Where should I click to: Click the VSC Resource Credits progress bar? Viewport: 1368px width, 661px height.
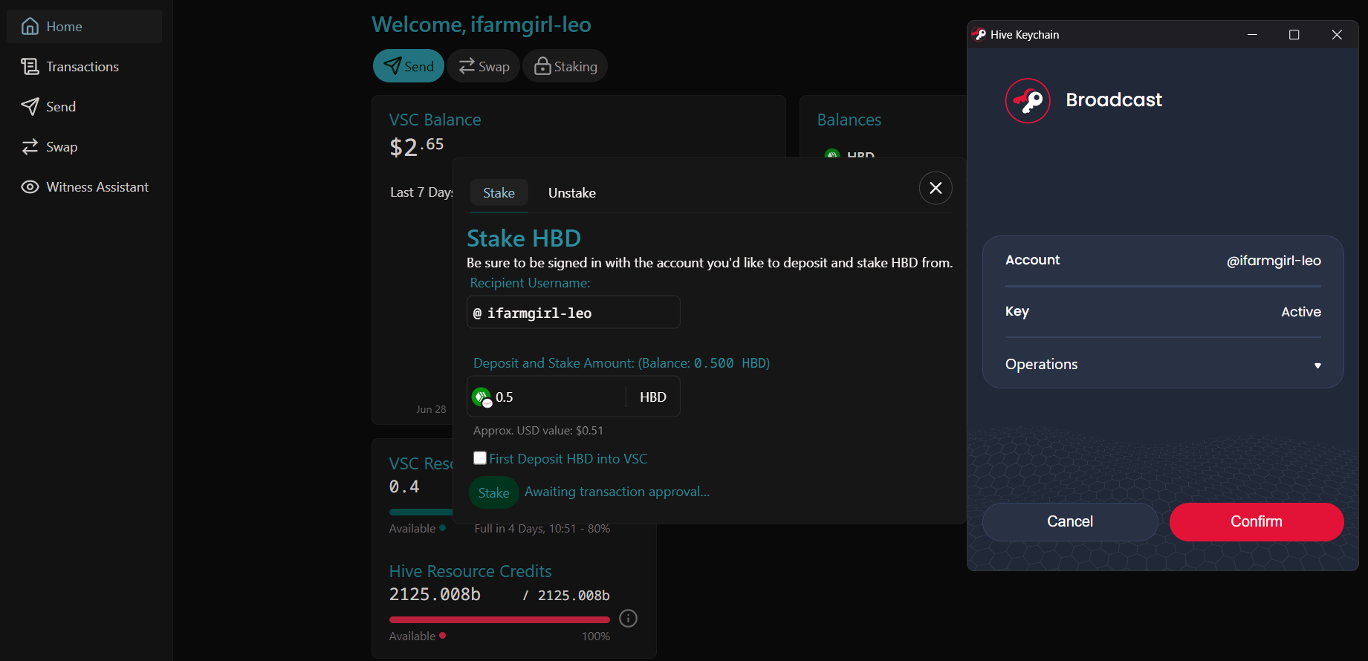(x=421, y=512)
